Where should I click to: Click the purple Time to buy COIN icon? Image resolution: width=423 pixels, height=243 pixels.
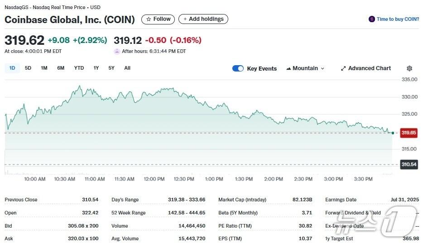(372, 19)
